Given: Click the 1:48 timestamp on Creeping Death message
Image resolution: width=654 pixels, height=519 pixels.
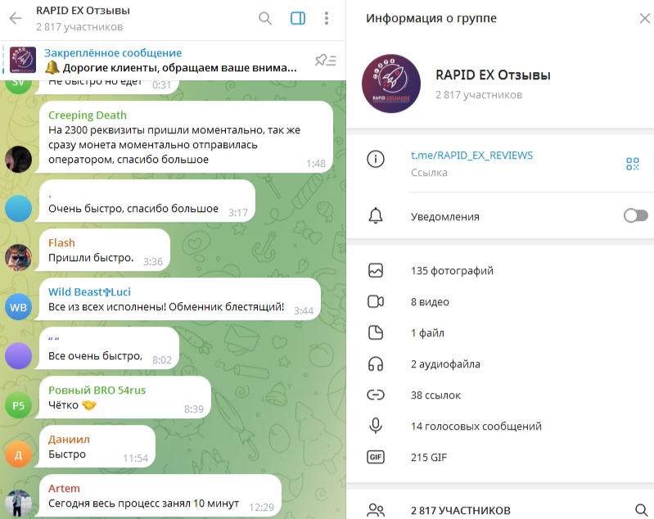Looking at the screenshot, I should pyautogui.click(x=316, y=164).
